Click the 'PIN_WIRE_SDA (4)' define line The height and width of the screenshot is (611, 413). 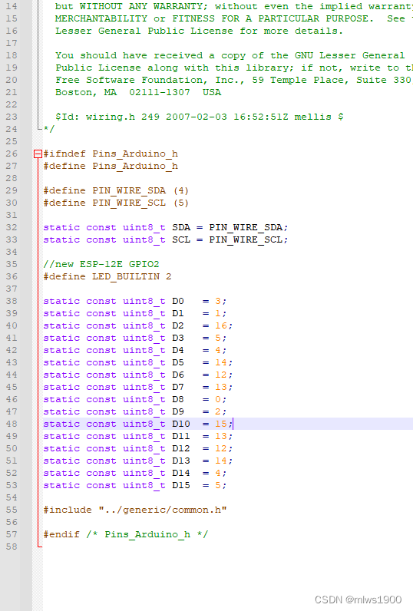point(116,190)
